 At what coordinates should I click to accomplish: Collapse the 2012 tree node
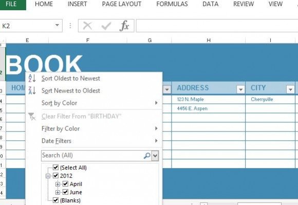click(x=48, y=176)
